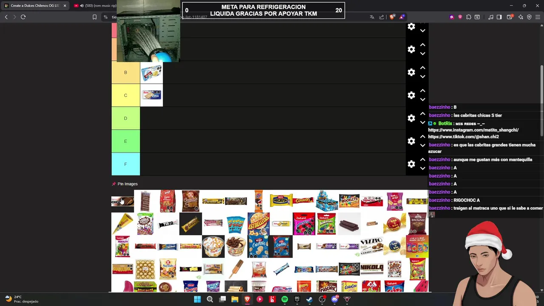This screenshot has width=544, height=306.
Task: Move tier C row up
Action: 422,91
